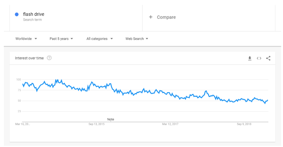Image resolution: width=283 pixels, height=147 pixels.
Task: Expand the Worldwide region dropdown
Action: [26, 39]
